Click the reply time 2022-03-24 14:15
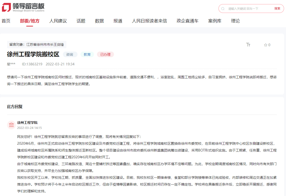Image resolution: width=286 pixels, height=196 pixels. (x=29, y=128)
